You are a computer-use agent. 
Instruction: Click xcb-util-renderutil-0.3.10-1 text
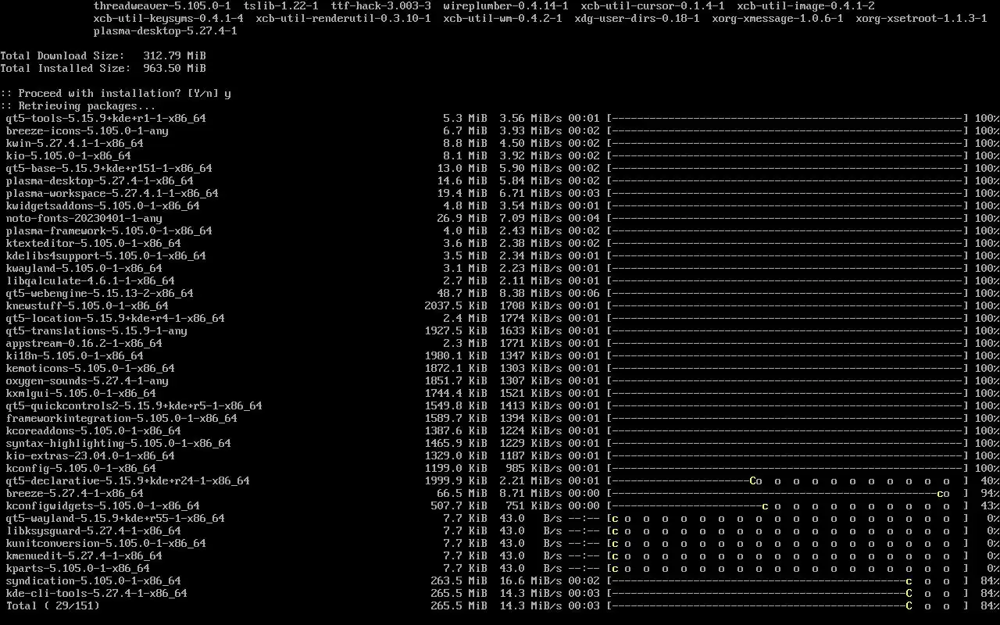pyautogui.click(x=344, y=18)
